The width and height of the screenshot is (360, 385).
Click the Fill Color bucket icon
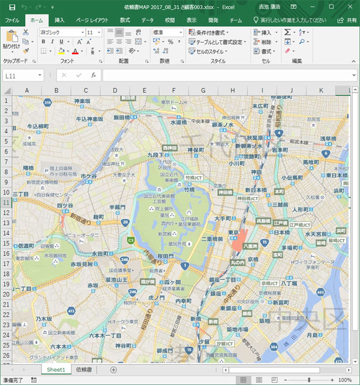point(61,51)
